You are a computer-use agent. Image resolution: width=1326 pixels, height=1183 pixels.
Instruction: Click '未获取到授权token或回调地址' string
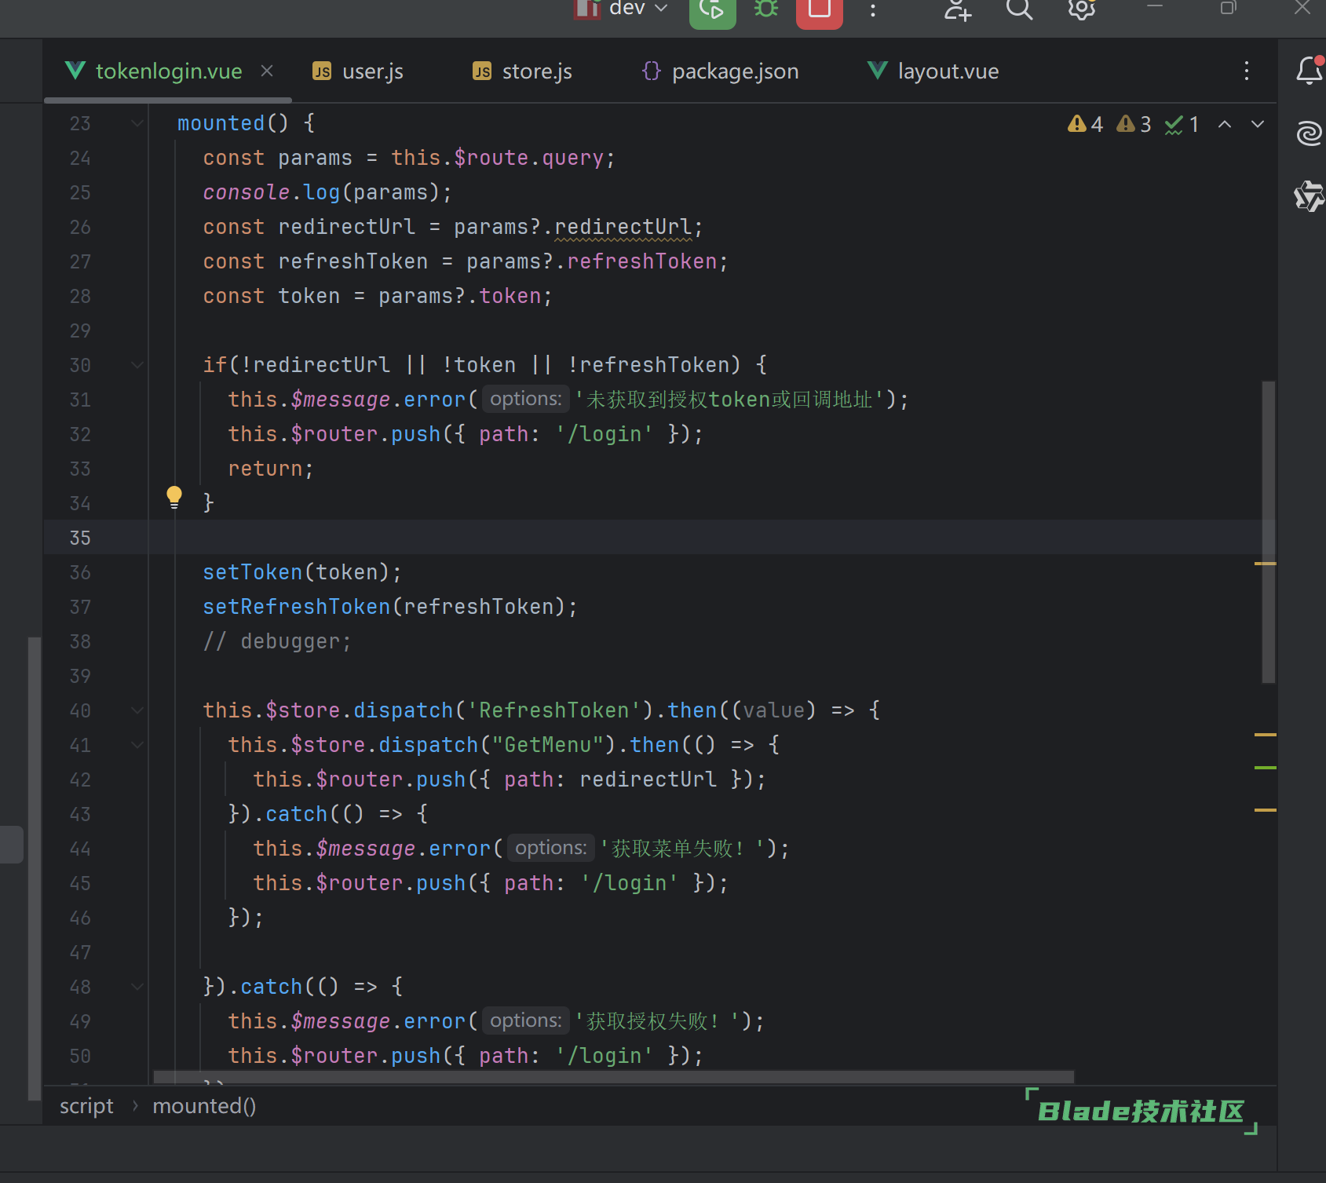click(729, 400)
